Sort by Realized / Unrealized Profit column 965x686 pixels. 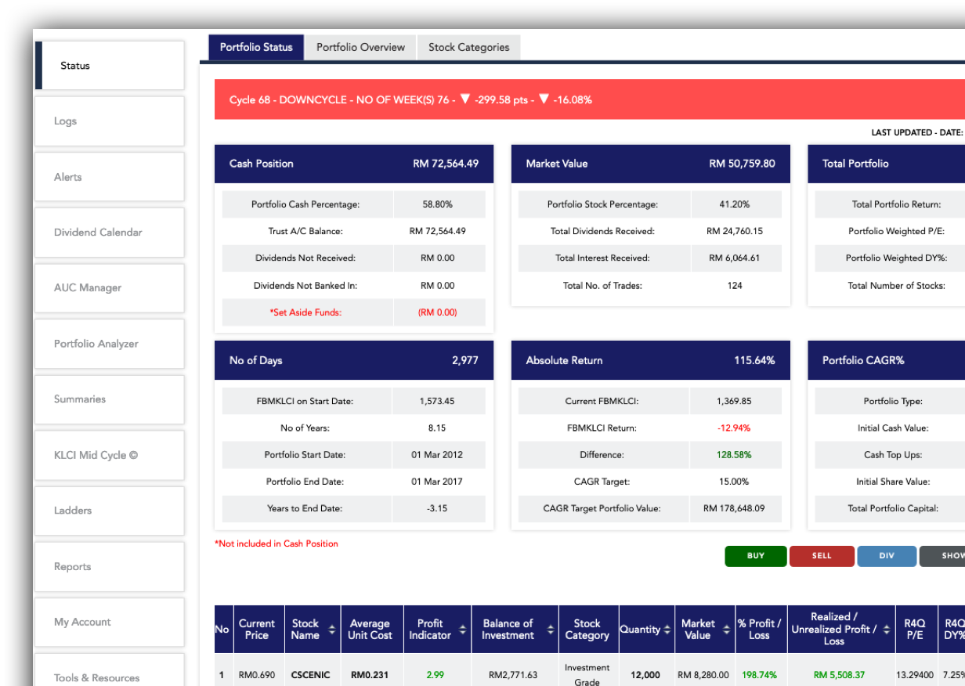887,630
